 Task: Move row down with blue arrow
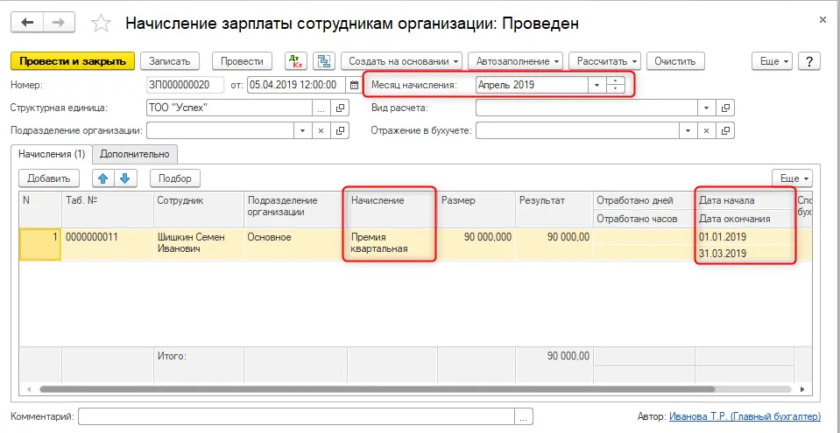click(x=124, y=178)
